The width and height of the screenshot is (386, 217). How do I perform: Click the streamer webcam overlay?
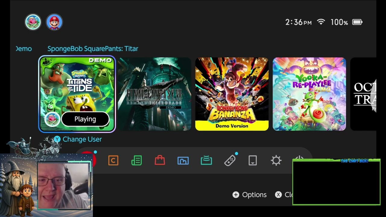click(x=64, y=185)
